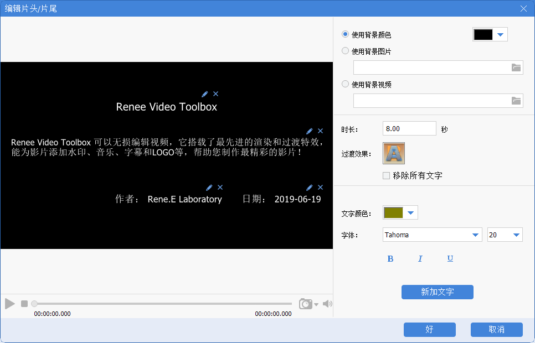
Task: Stop the preview playback
Action: pos(24,304)
